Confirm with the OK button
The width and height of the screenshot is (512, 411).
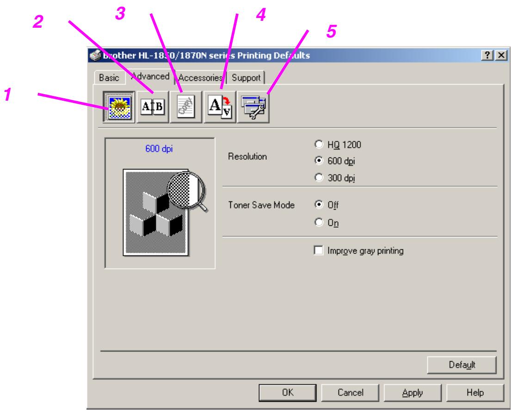pyautogui.click(x=287, y=393)
